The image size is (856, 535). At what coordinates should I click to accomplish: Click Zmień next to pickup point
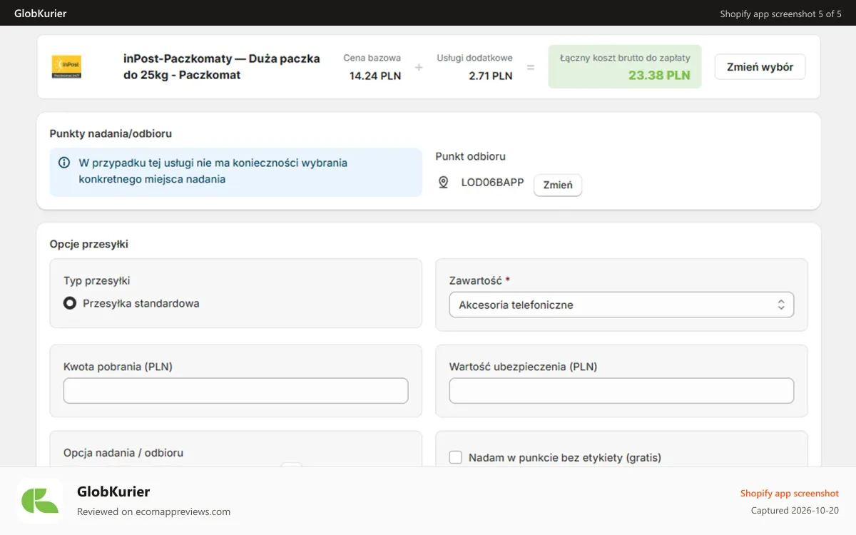(x=558, y=185)
